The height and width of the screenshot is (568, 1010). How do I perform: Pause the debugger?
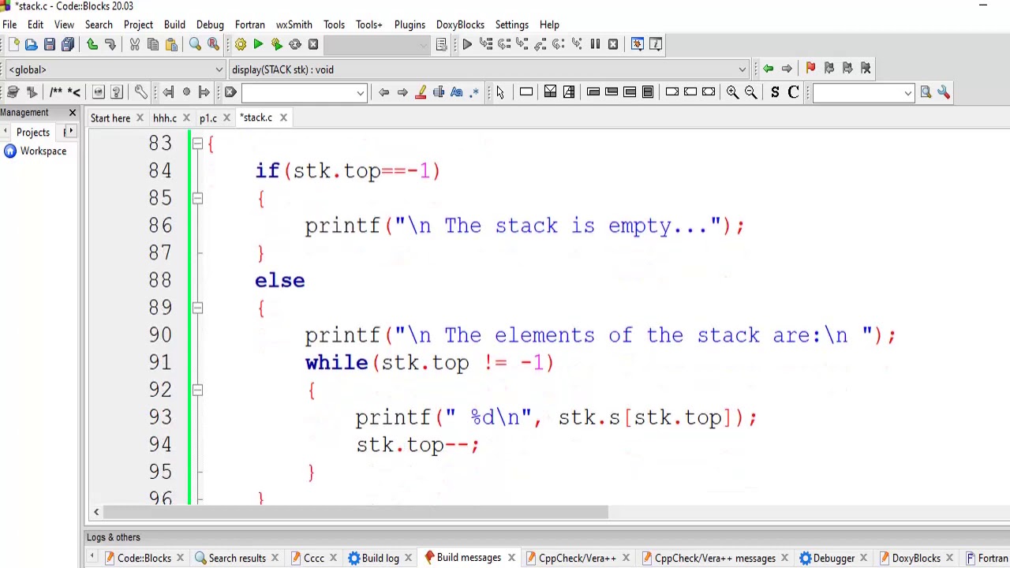[595, 44]
